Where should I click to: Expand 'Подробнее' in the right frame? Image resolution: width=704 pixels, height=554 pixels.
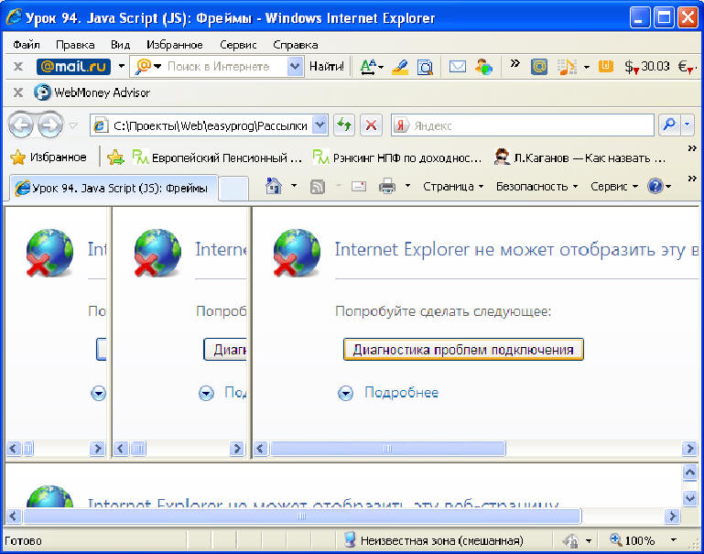388,393
